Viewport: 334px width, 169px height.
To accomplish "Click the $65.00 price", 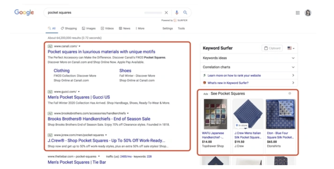I will coord(272,142).
